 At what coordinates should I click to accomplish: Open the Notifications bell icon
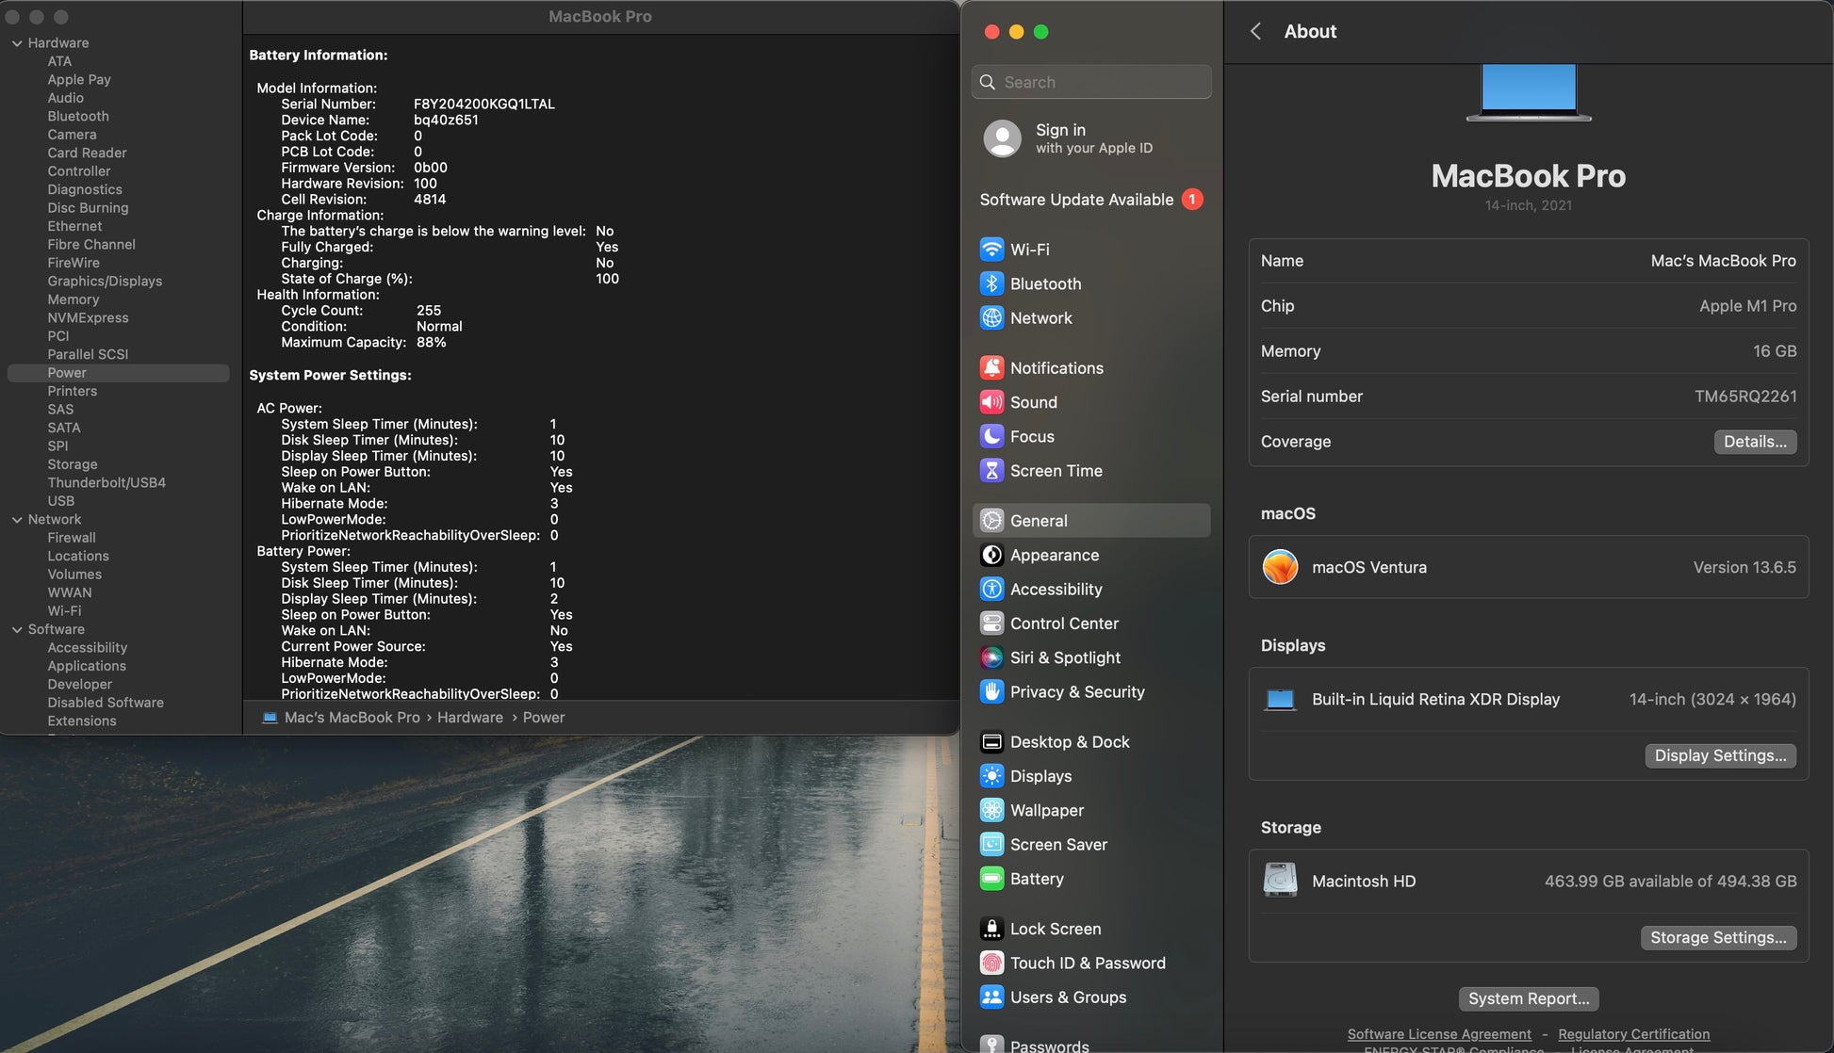991,368
